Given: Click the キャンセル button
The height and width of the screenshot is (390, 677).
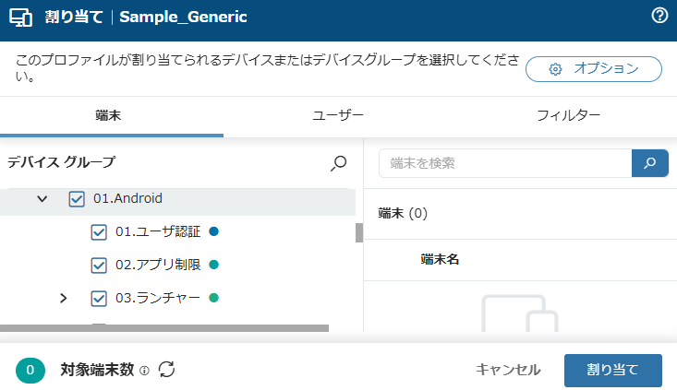Looking at the screenshot, I should click(508, 370).
